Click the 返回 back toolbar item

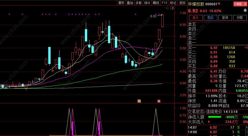(182, 3)
